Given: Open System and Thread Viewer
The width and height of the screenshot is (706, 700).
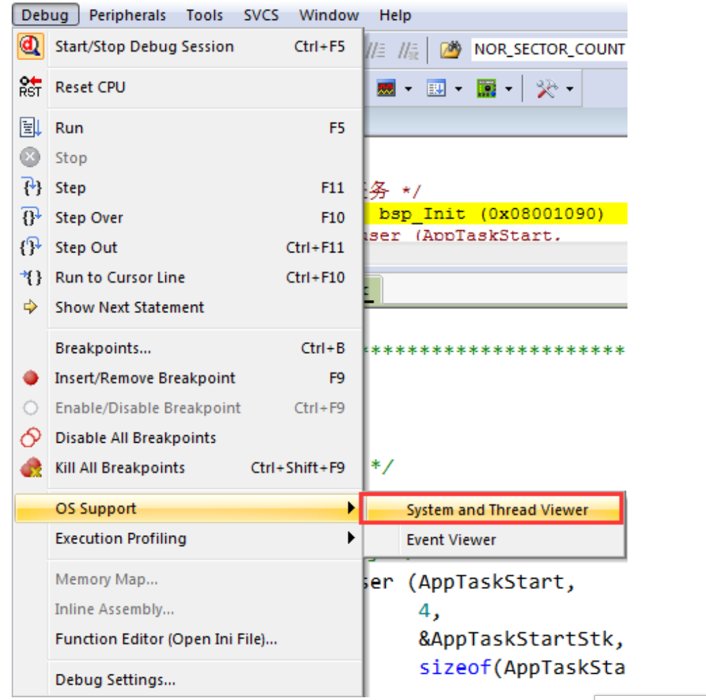Looking at the screenshot, I should pyautogui.click(x=492, y=510).
